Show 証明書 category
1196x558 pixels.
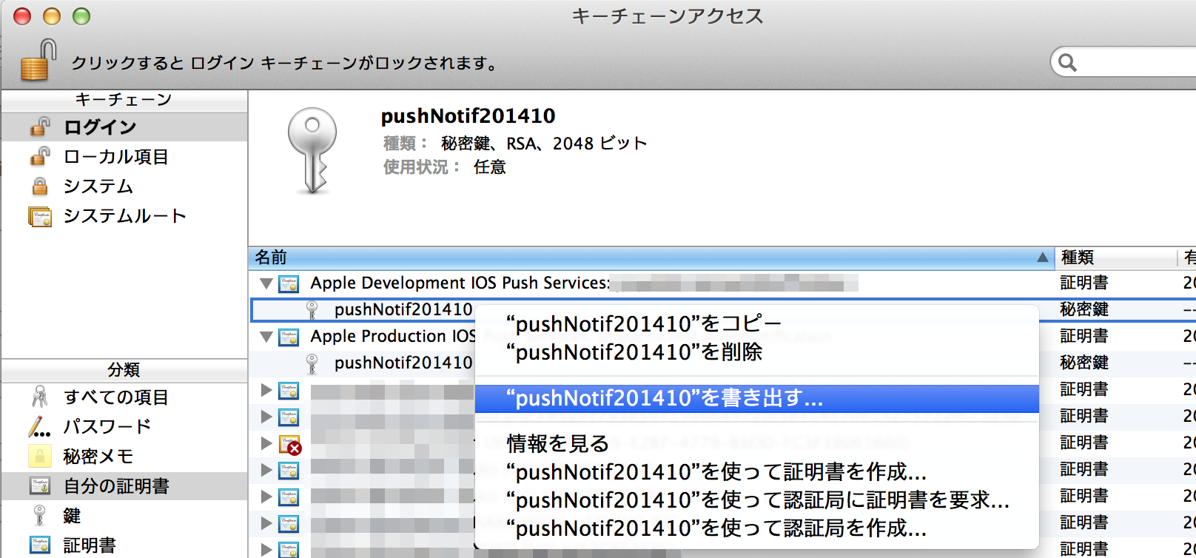pyautogui.click(x=124, y=545)
